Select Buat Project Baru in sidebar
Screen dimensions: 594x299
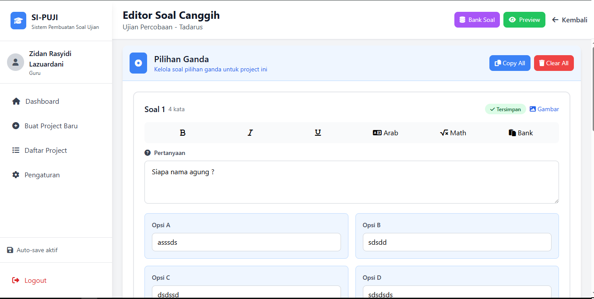pyautogui.click(x=51, y=126)
